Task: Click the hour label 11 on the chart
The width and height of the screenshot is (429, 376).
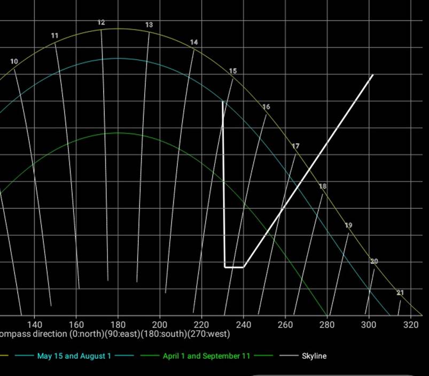Action: point(54,36)
